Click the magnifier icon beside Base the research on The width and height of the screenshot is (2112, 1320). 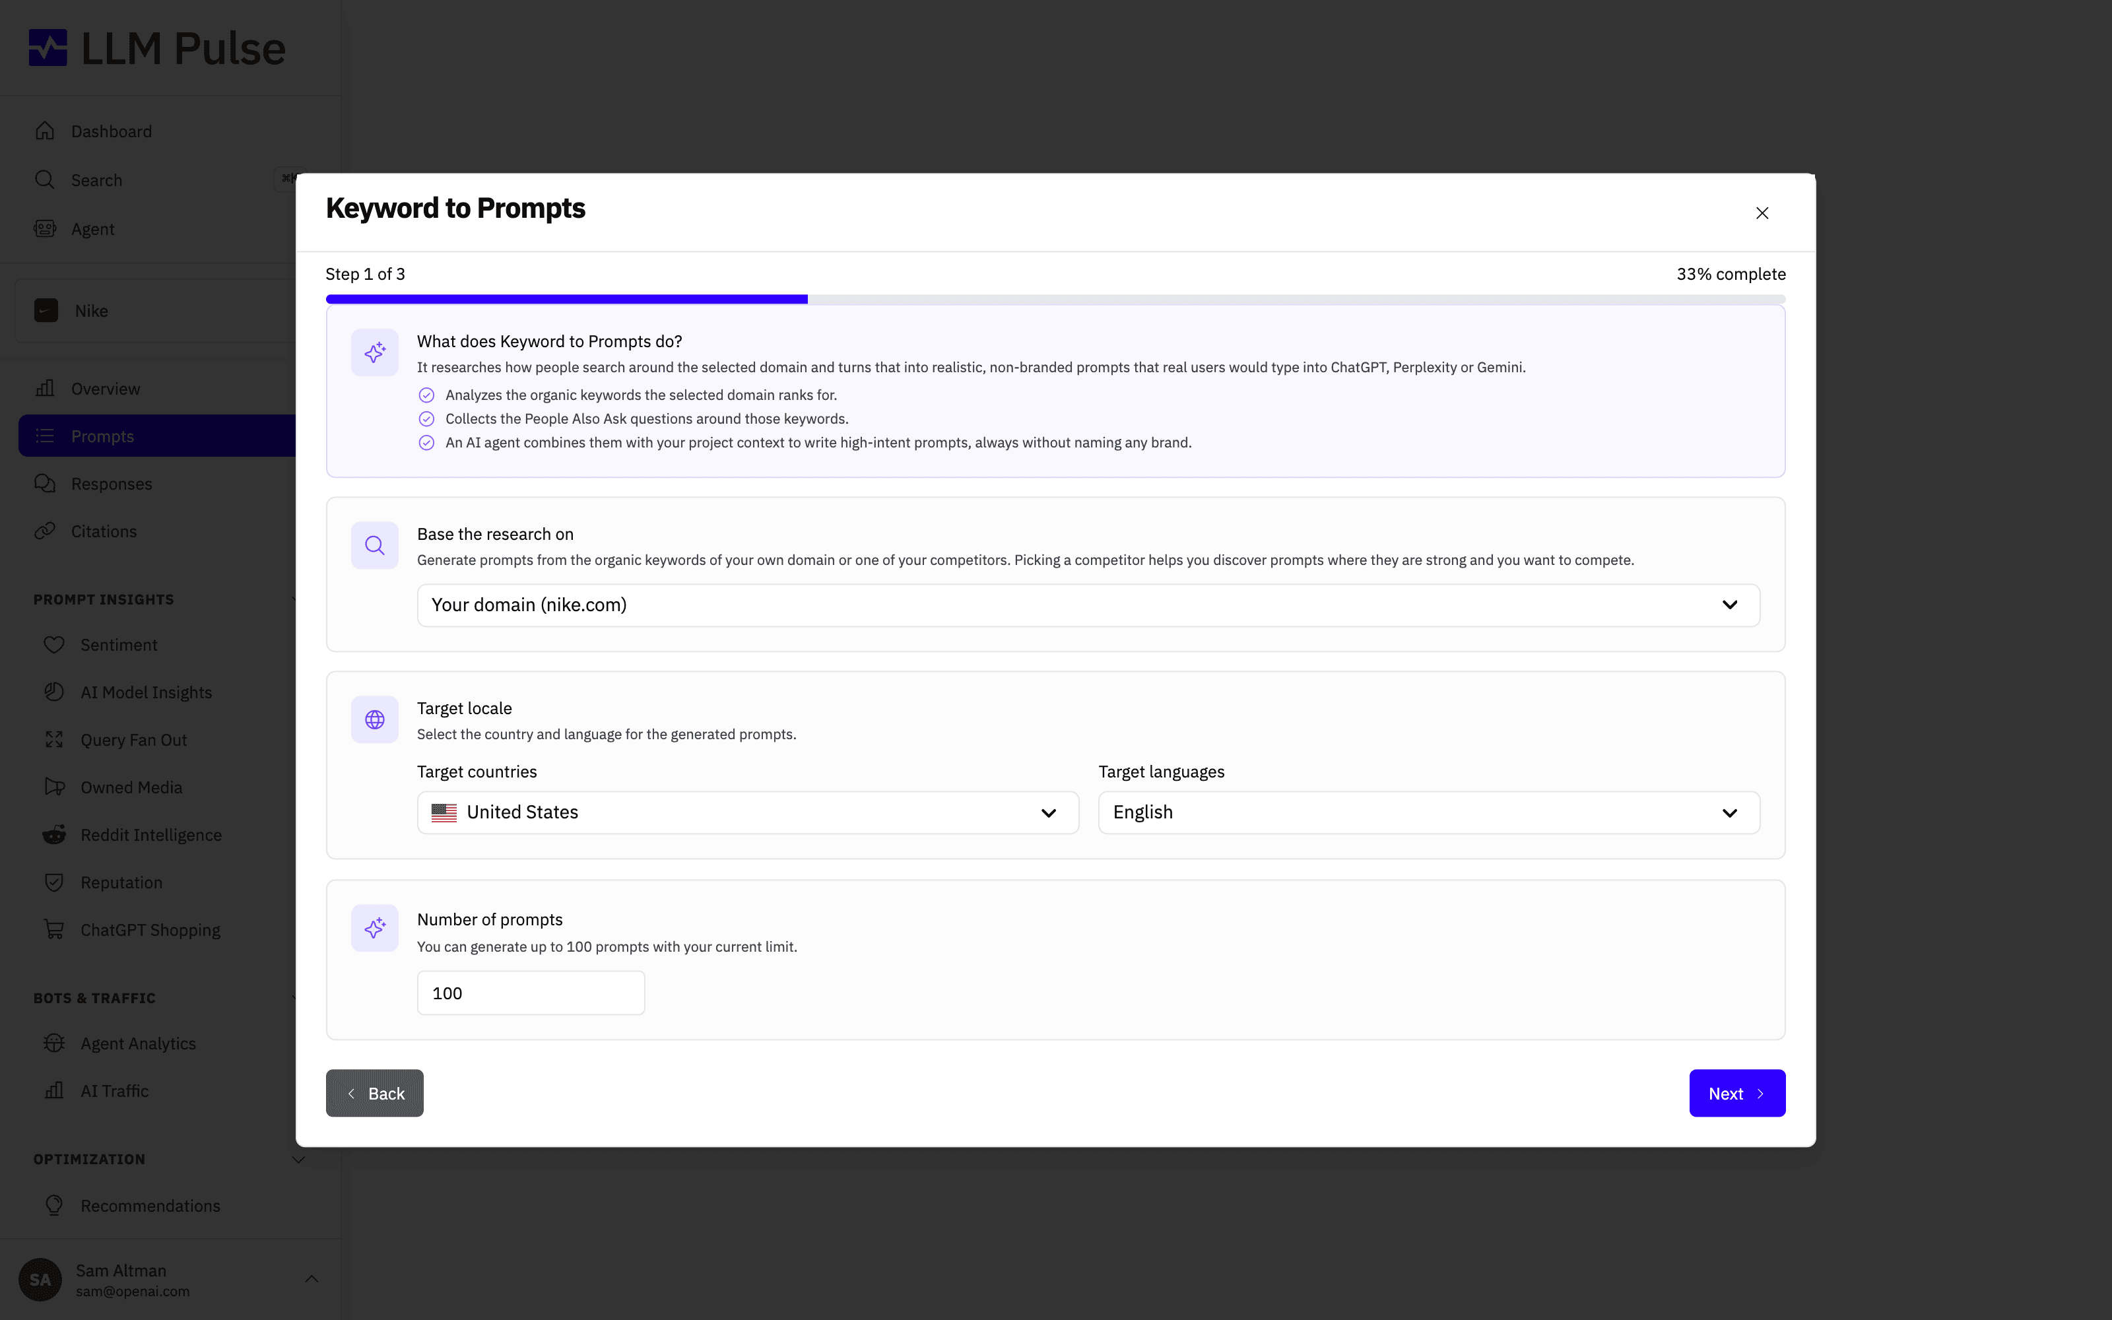tap(376, 546)
